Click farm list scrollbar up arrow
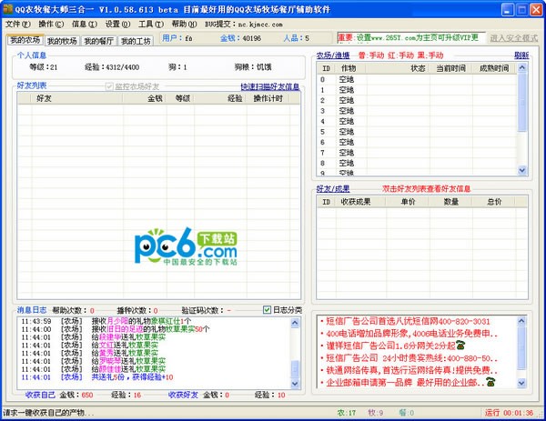The width and height of the screenshot is (546, 421). (x=521, y=68)
